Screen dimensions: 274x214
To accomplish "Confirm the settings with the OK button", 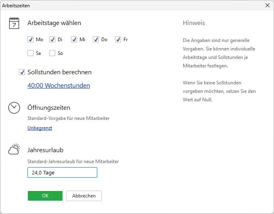I will [45, 196].
